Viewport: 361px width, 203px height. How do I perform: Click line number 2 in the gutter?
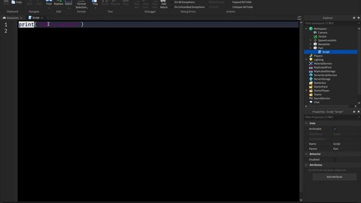point(6,31)
